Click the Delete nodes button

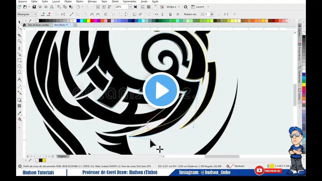pos(49,14)
